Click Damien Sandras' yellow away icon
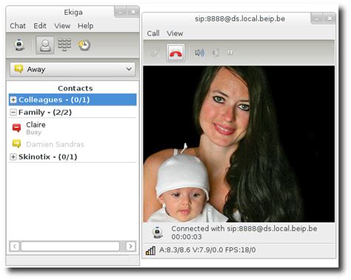Image resolution: width=351 pixels, height=280 pixels. tap(16, 144)
